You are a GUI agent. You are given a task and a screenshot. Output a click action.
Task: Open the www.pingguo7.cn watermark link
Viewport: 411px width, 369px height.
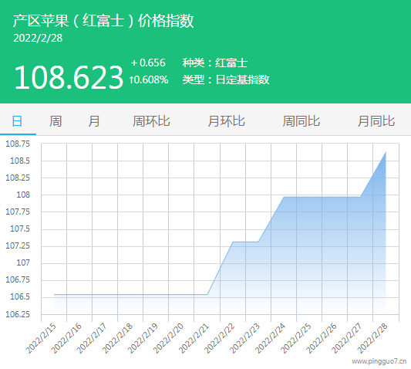pos(379,361)
